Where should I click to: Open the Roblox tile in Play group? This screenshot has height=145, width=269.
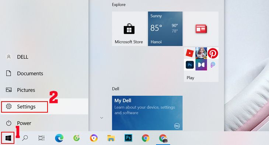[189, 53]
